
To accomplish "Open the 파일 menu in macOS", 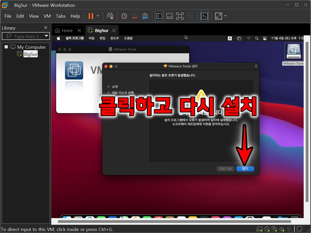I will (92, 38).
